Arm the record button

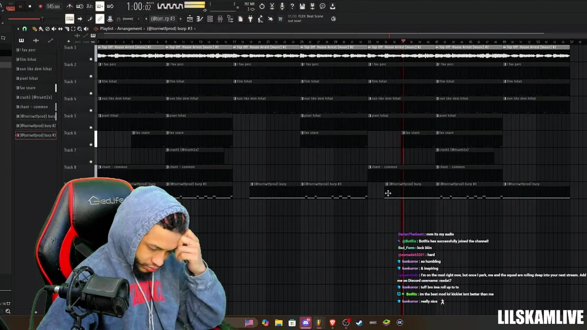(40, 6)
